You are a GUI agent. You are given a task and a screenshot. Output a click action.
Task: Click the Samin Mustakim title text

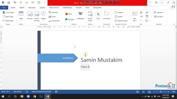pyautogui.click(x=101, y=60)
